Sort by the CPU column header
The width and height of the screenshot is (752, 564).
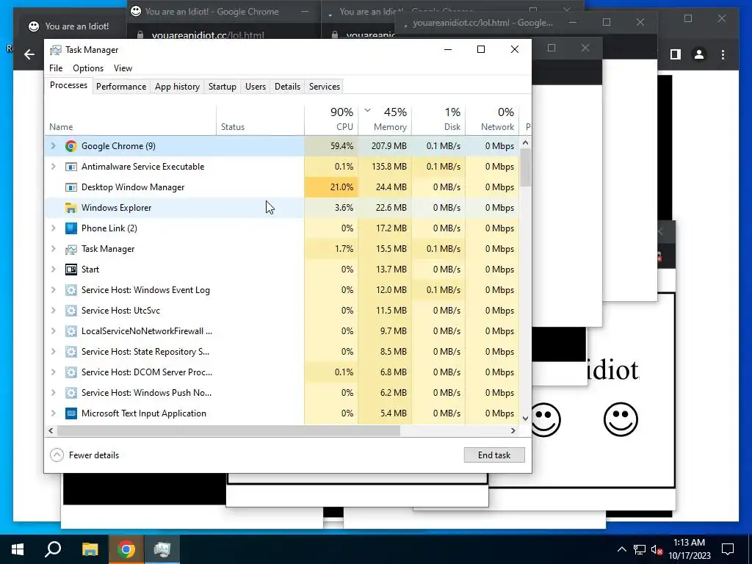click(x=331, y=118)
